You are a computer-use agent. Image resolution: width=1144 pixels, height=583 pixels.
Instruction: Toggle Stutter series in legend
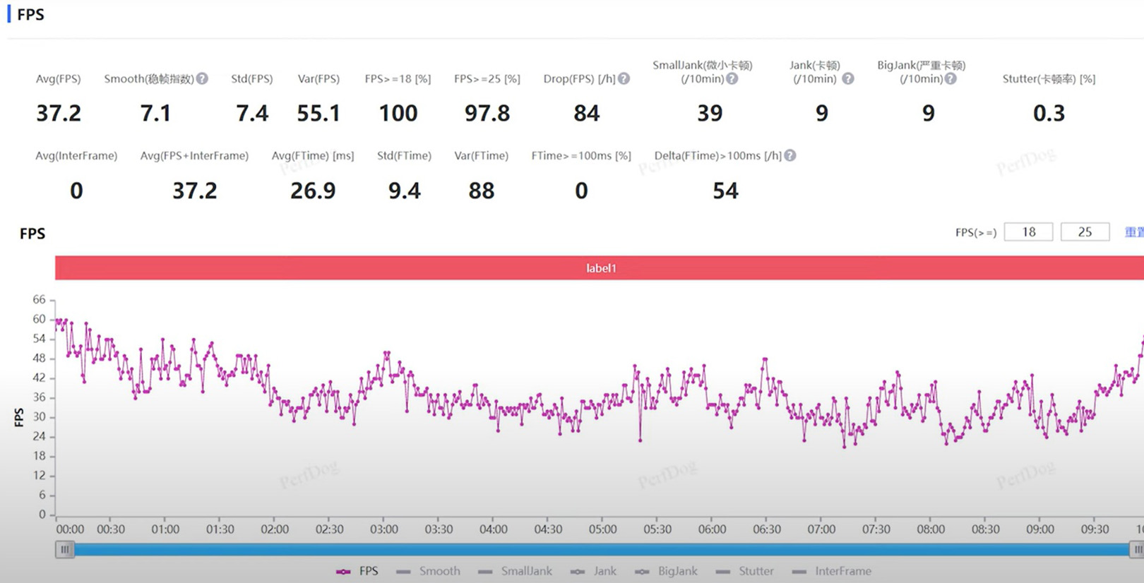point(744,571)
